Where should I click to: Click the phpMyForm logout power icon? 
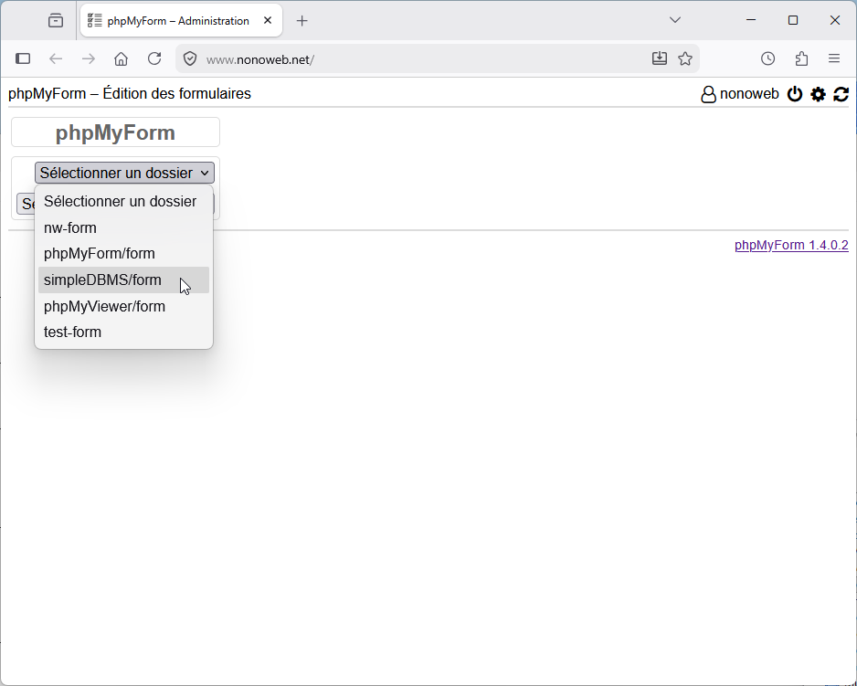[x=795, y=94]
